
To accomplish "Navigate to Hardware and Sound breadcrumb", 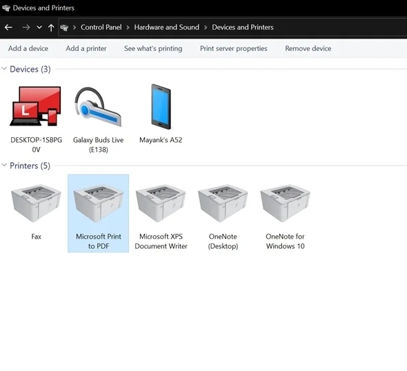I will click(167, 28).
